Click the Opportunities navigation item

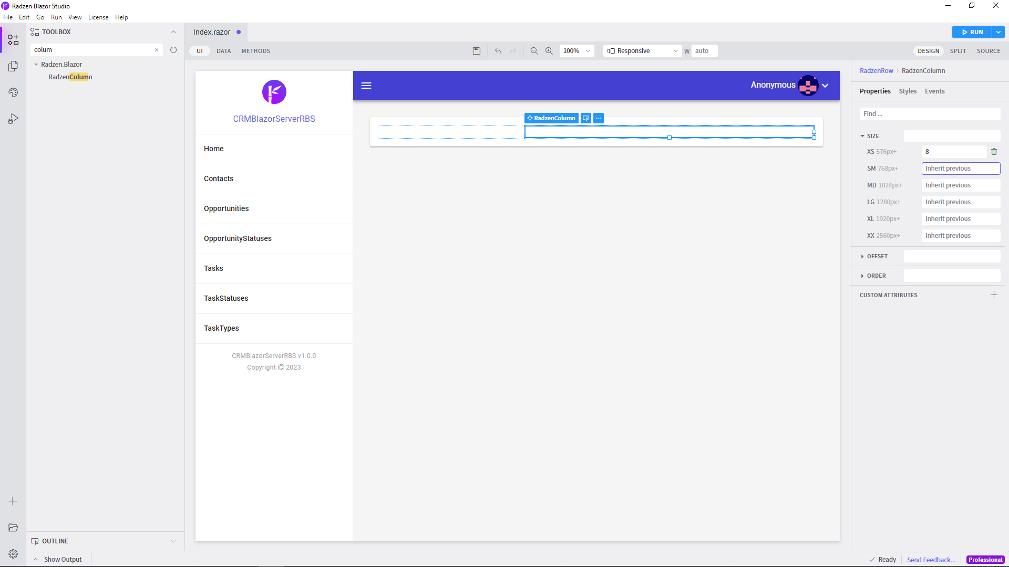coord(274,209)
